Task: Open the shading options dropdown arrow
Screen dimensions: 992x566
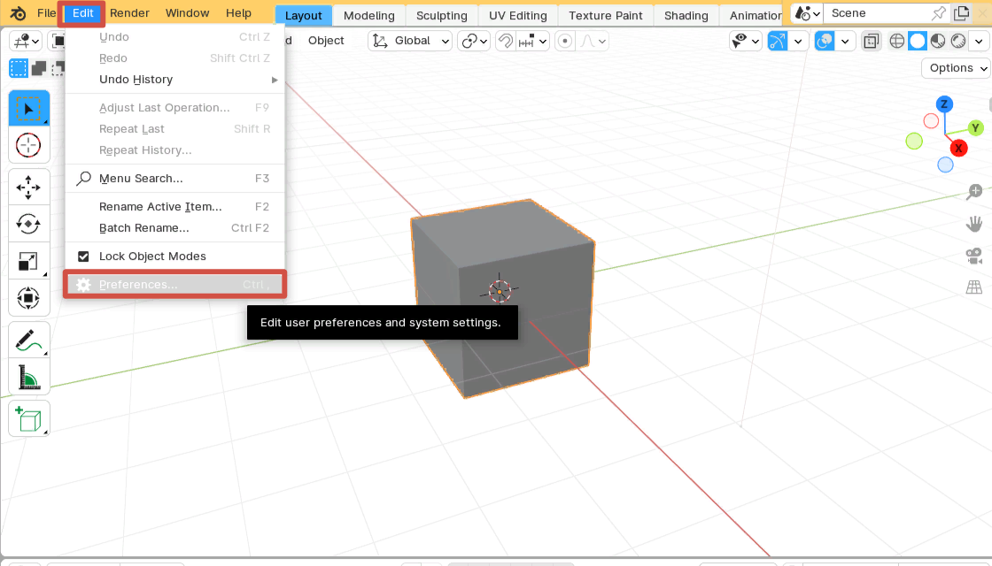Action: pyautogui.click(x=979, y=41)
